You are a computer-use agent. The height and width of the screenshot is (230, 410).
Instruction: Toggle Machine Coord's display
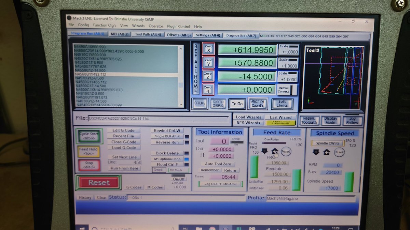(x=257, y=103)
